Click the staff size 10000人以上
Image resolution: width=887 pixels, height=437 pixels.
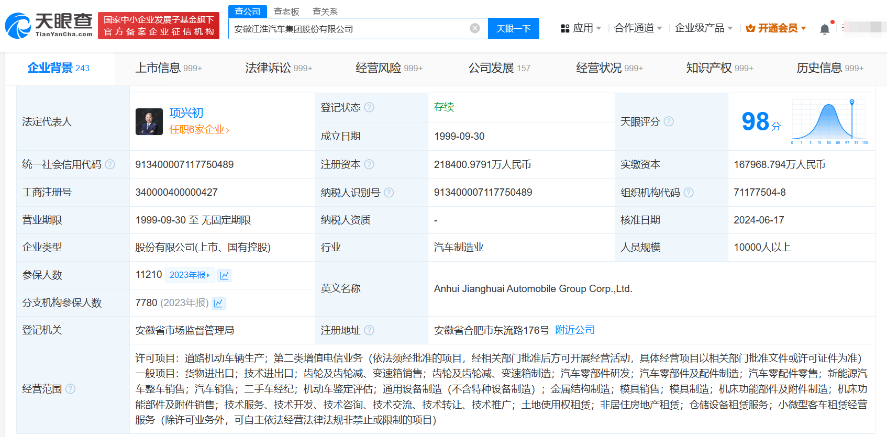pyautogui.click(x=762, y=247)
